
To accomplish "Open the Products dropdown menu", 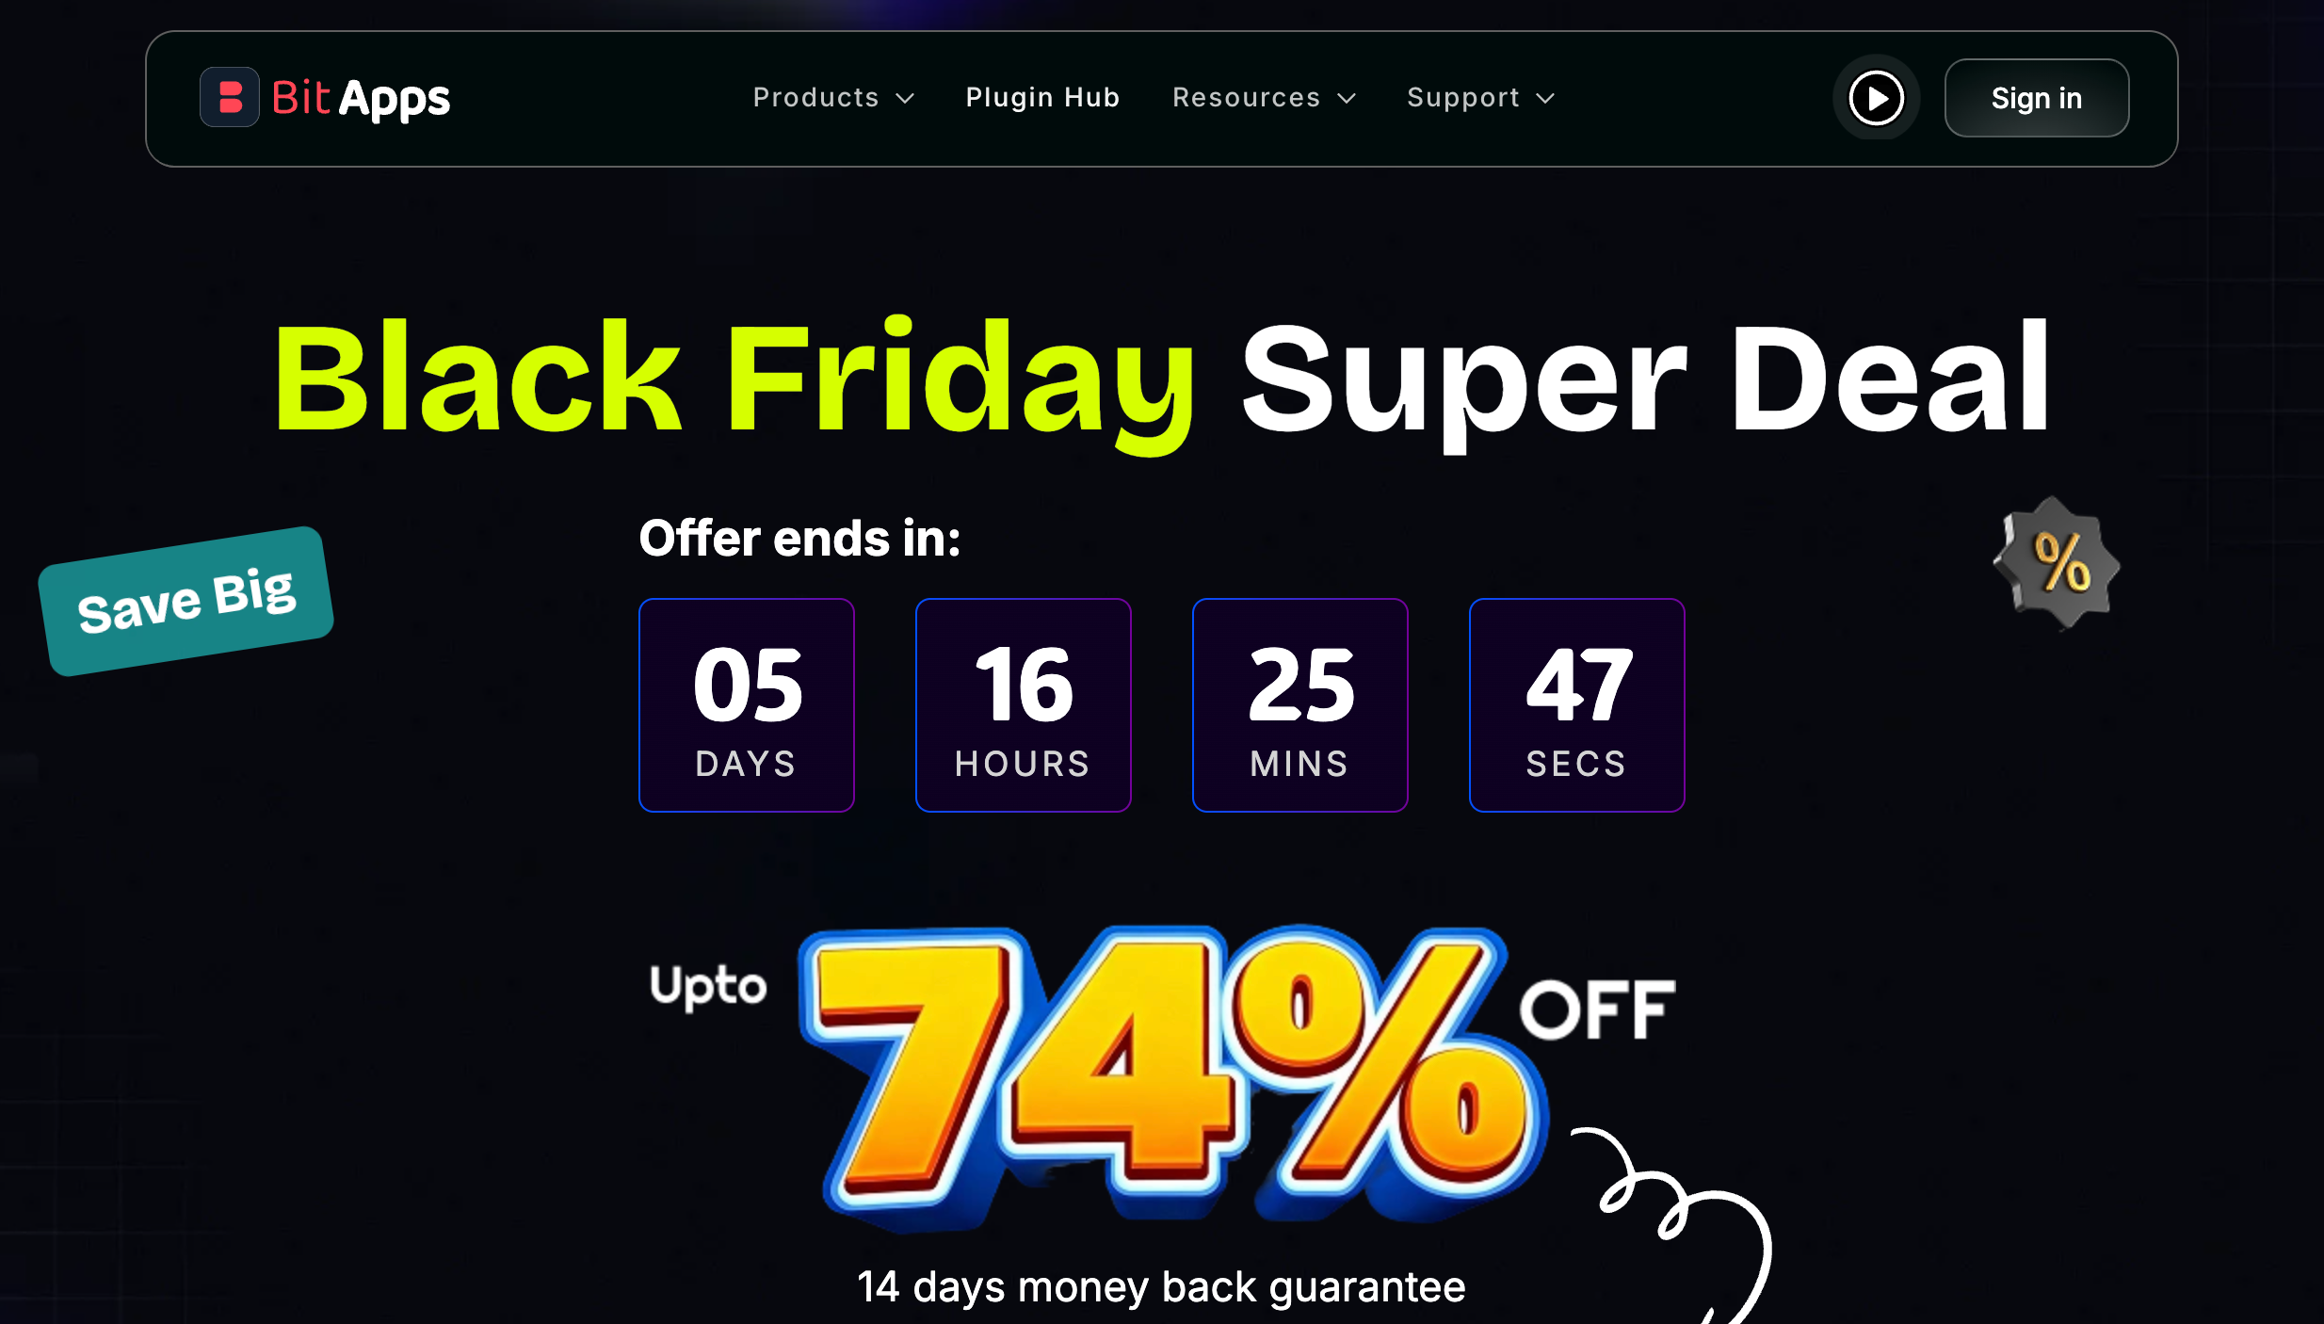I will coord(832,97).
